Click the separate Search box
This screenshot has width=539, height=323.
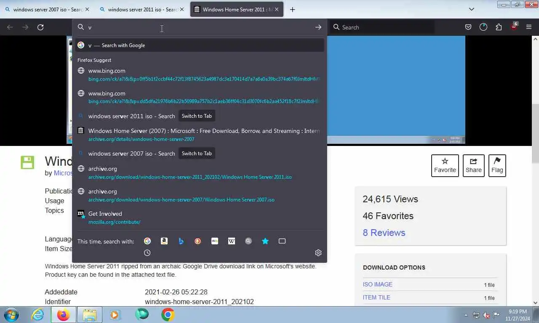coord(382,27)
